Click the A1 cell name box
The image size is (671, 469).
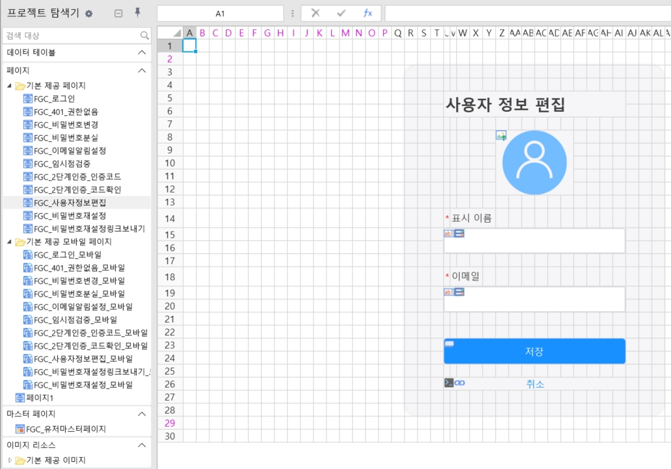(220, 14)
